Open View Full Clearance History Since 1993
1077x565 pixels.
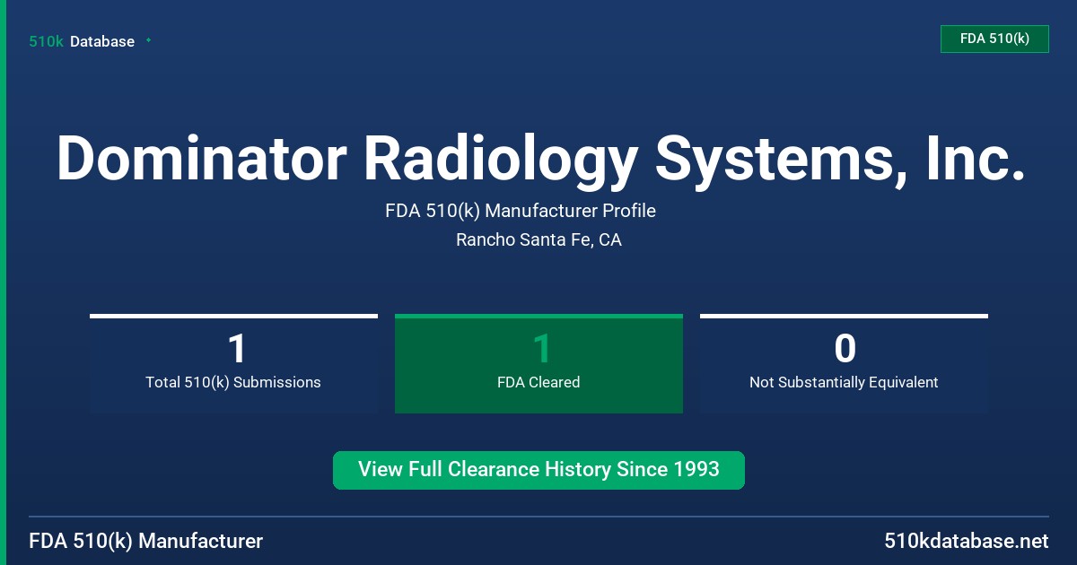pyautogui.click(x=538, y=470)
